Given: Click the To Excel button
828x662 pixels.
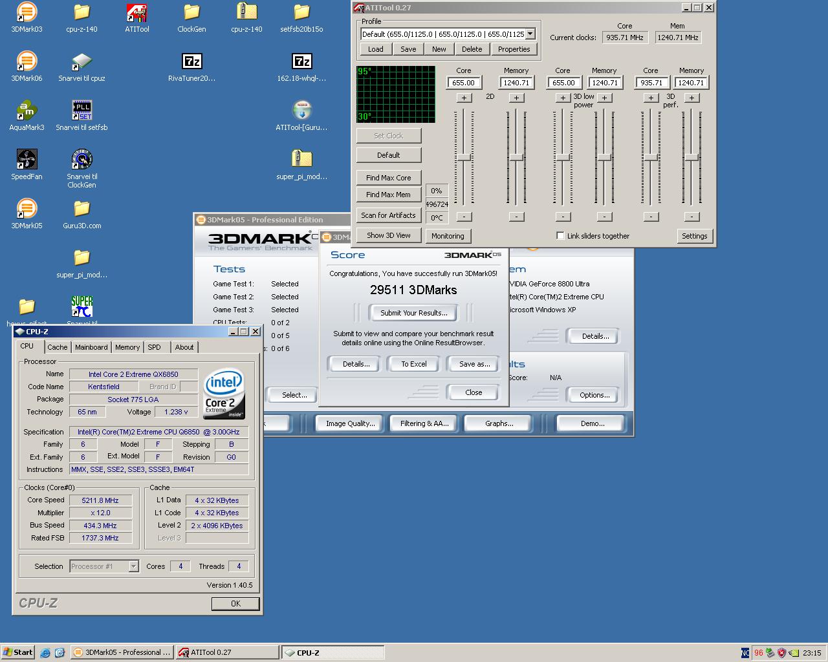Looking at the screenshot, I should (413, 364).
